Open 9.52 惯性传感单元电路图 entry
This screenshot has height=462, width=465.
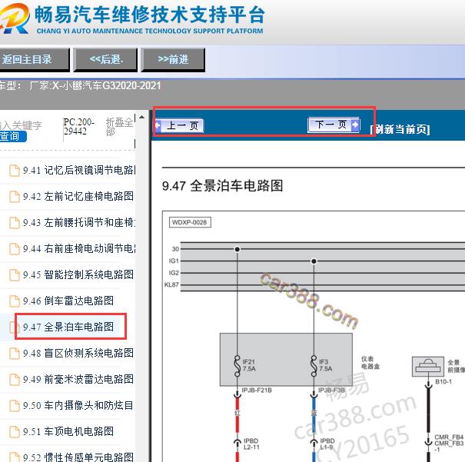pos(78,457)
